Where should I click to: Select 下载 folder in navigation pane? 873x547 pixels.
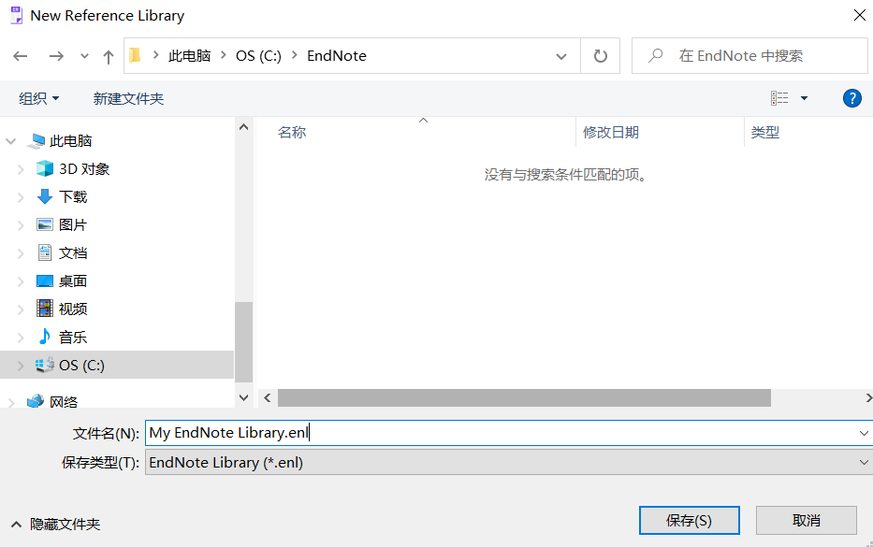coord(73,197)
